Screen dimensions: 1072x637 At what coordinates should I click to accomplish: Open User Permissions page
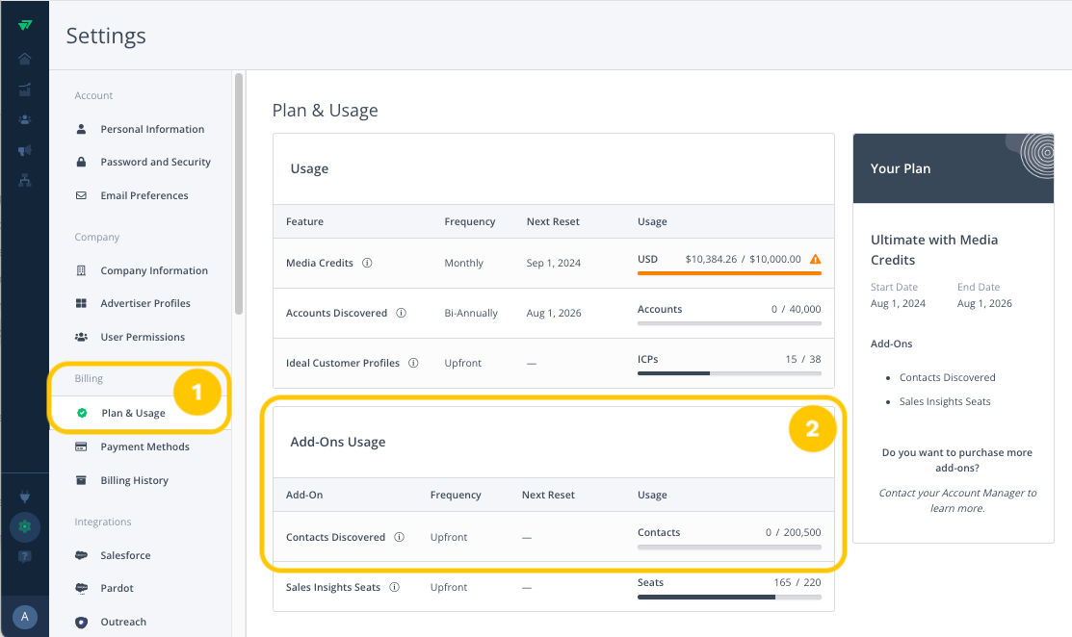(143, 337)
